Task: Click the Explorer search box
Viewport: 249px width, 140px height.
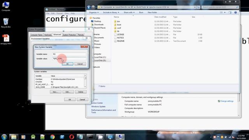Action: click(x=220, y=7)
